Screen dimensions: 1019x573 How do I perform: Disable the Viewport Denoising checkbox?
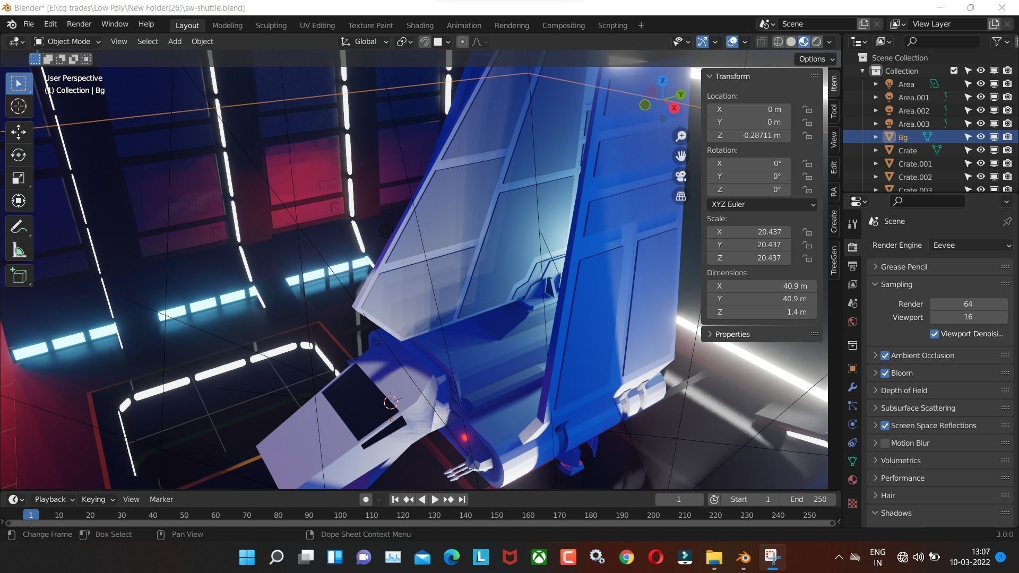click(935, 334)
